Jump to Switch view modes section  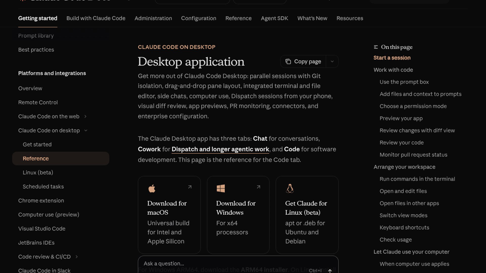tap(403, 216)
